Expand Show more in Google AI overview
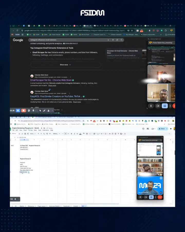185x232 pixels. pyautogui.click(x=65, y=65)
